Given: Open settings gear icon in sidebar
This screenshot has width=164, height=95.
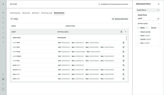Looking at the screenshot, I should (x=3, y=79).
